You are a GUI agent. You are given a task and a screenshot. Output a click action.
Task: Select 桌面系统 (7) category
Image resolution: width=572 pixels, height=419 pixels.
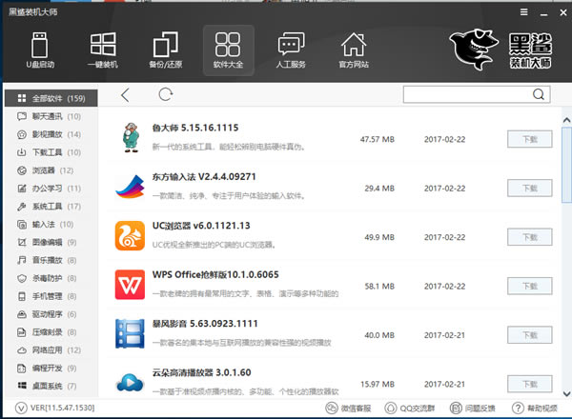pos(51,386)
